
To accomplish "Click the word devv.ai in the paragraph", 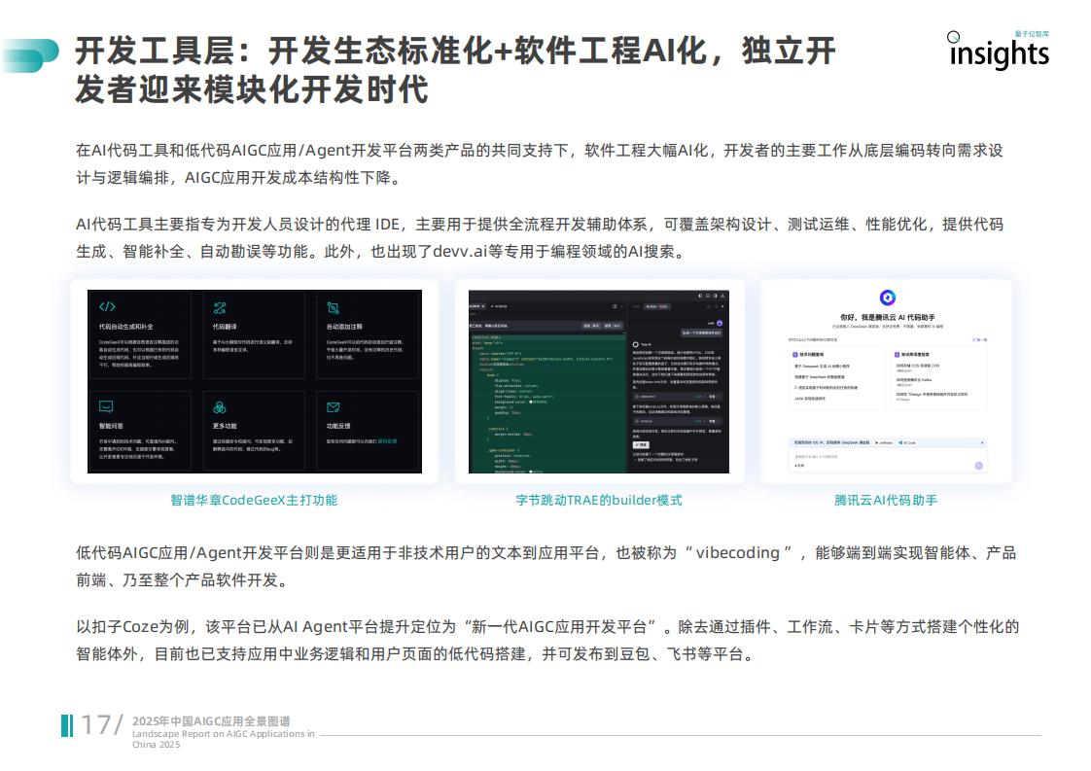I will point(459,251).
